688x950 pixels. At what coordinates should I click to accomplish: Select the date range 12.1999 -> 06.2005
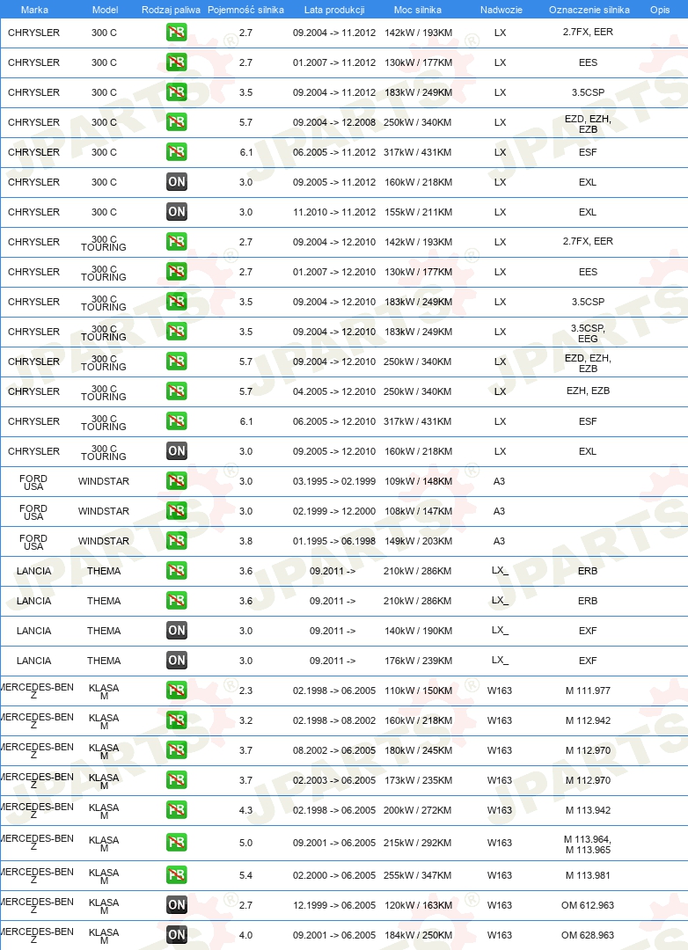334,905
